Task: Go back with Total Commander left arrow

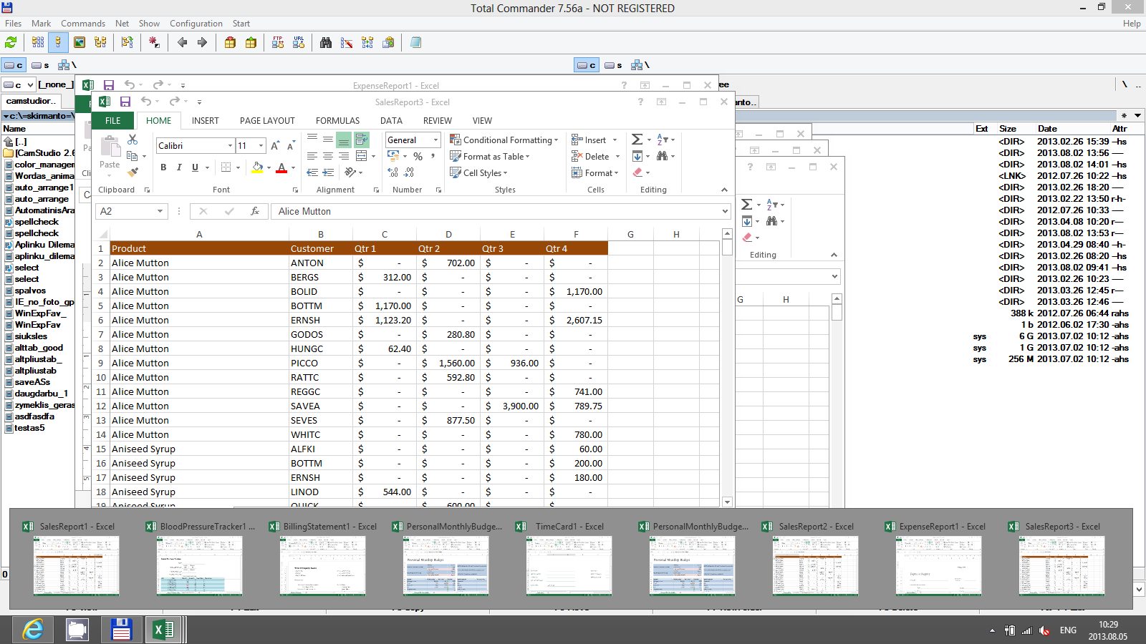Action: (182, 43)
